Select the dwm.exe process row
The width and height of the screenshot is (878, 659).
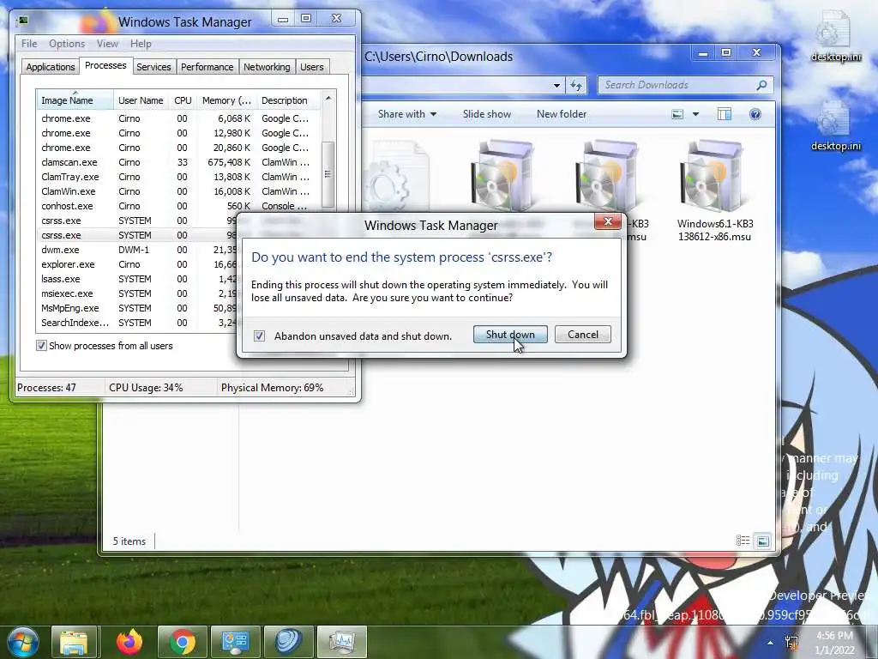pos(136,250)
